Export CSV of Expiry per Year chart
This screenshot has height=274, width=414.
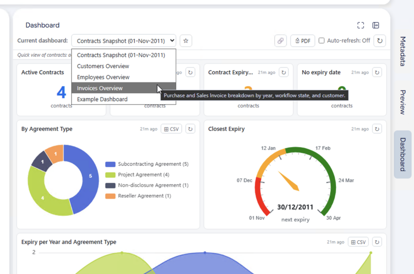point(358,242)
